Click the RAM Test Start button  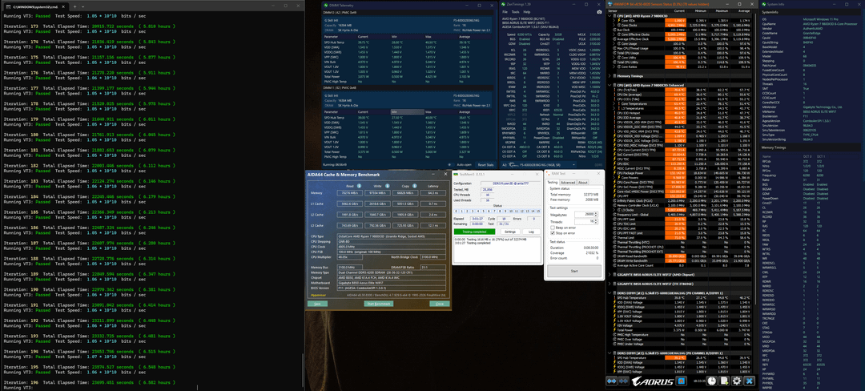(x=574, y=271)
